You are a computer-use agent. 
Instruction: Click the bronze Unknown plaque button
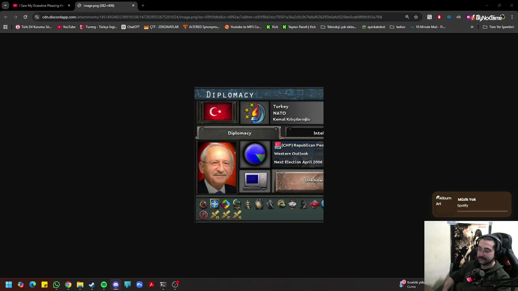coord(299,181)
